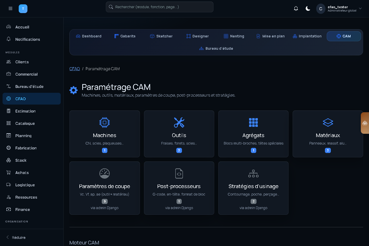This screenshot has width=369, height=246.
Task: Open the Agrégats card title
Action: 253,135
